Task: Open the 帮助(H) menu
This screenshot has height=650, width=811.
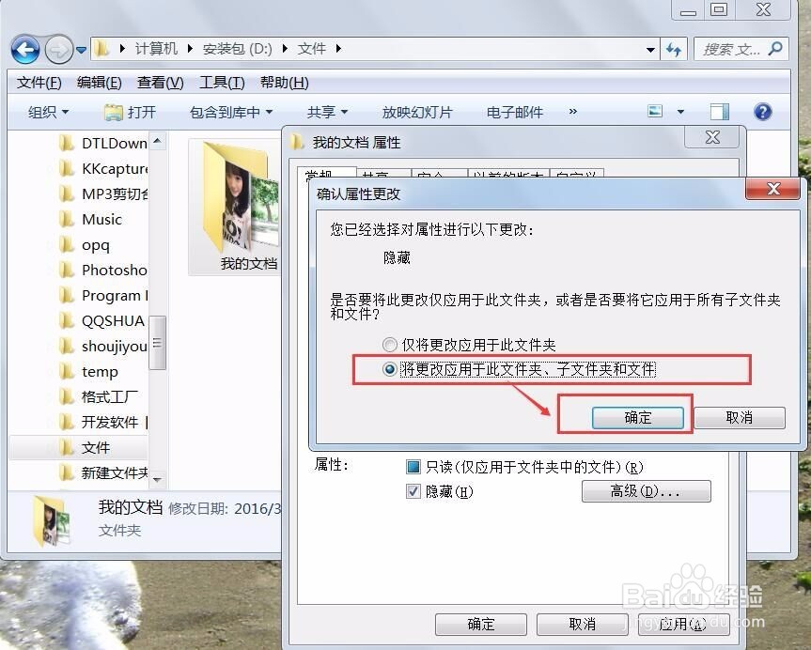Action: tap(284, 83)
